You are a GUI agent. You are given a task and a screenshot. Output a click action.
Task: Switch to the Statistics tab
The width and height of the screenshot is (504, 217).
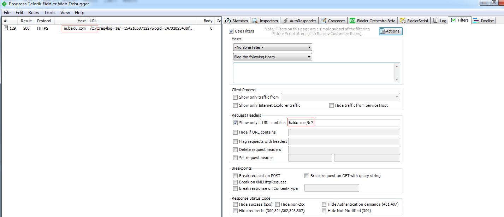(237, 21)
